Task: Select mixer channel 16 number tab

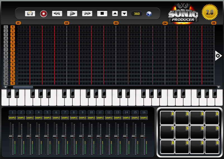Action: click(x=144, y=112)
